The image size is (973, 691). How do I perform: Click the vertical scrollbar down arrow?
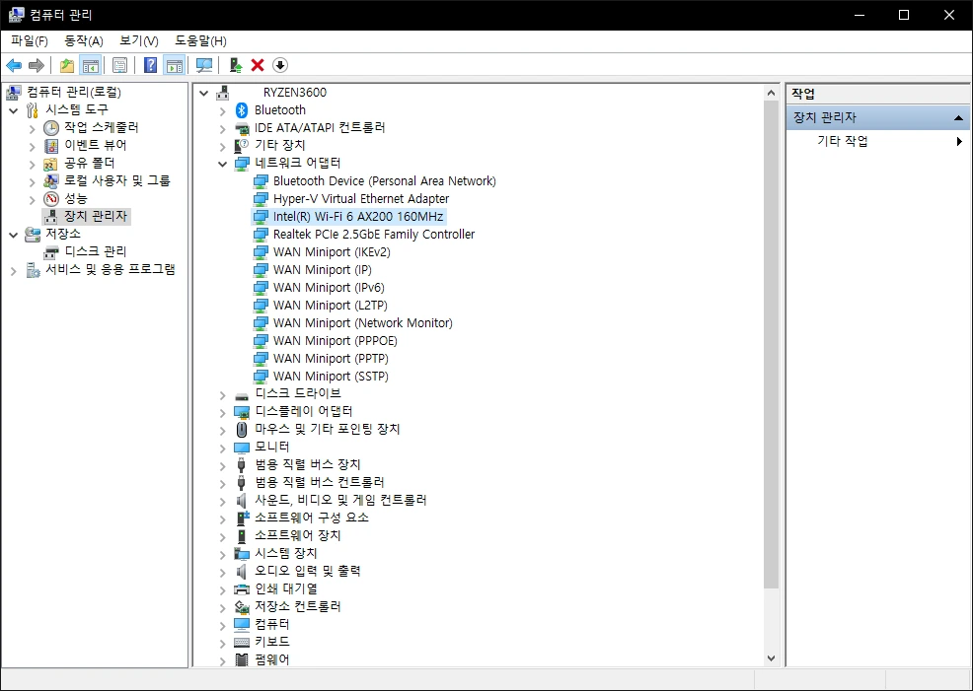(x=772, y=658)
